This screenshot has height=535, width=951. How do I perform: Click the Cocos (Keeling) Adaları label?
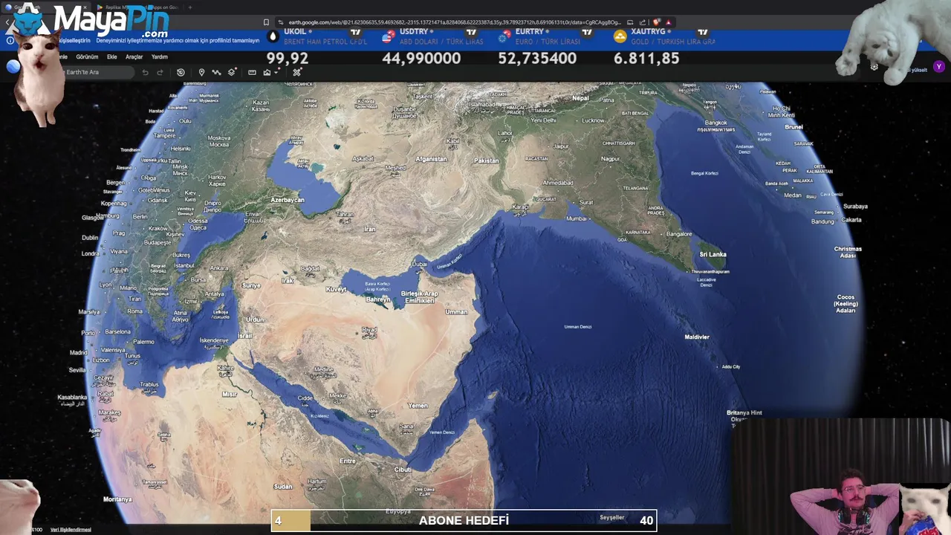point(845,303)
